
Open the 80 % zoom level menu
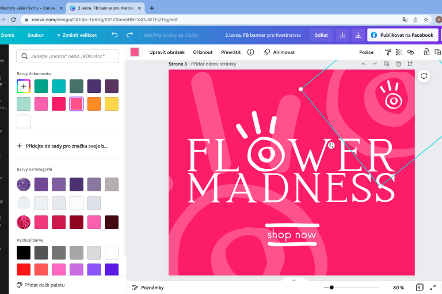(398, 287)
